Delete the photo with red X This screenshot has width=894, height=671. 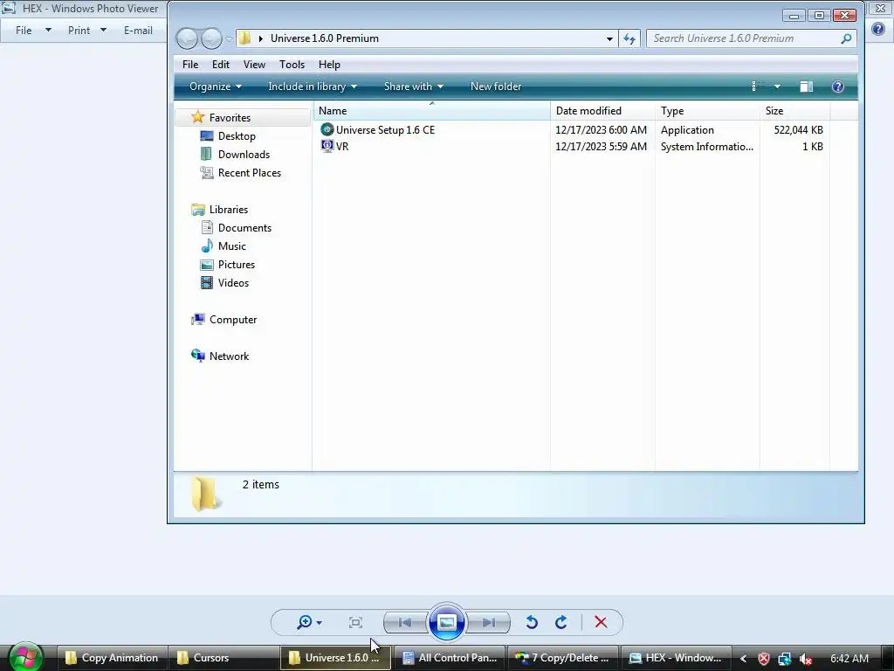coord(601,622)
